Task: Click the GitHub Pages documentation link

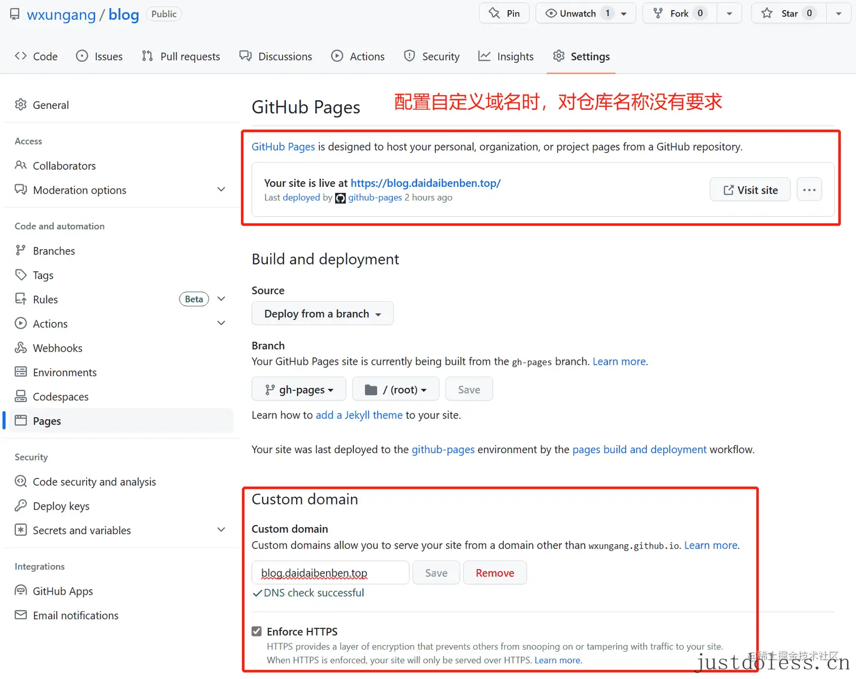Action: coord(283,147)
